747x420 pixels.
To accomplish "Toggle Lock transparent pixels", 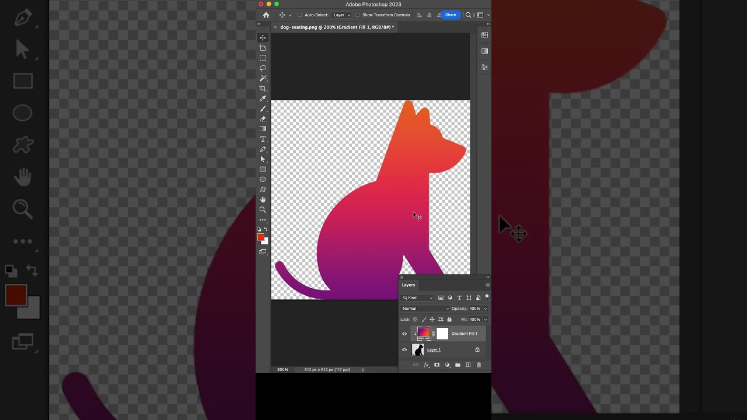I will pos(416,320).
